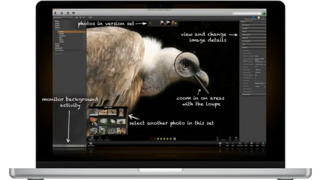Click the Slide Show icon below the photo
Viewport: 321px width, 180px height.
100,138
